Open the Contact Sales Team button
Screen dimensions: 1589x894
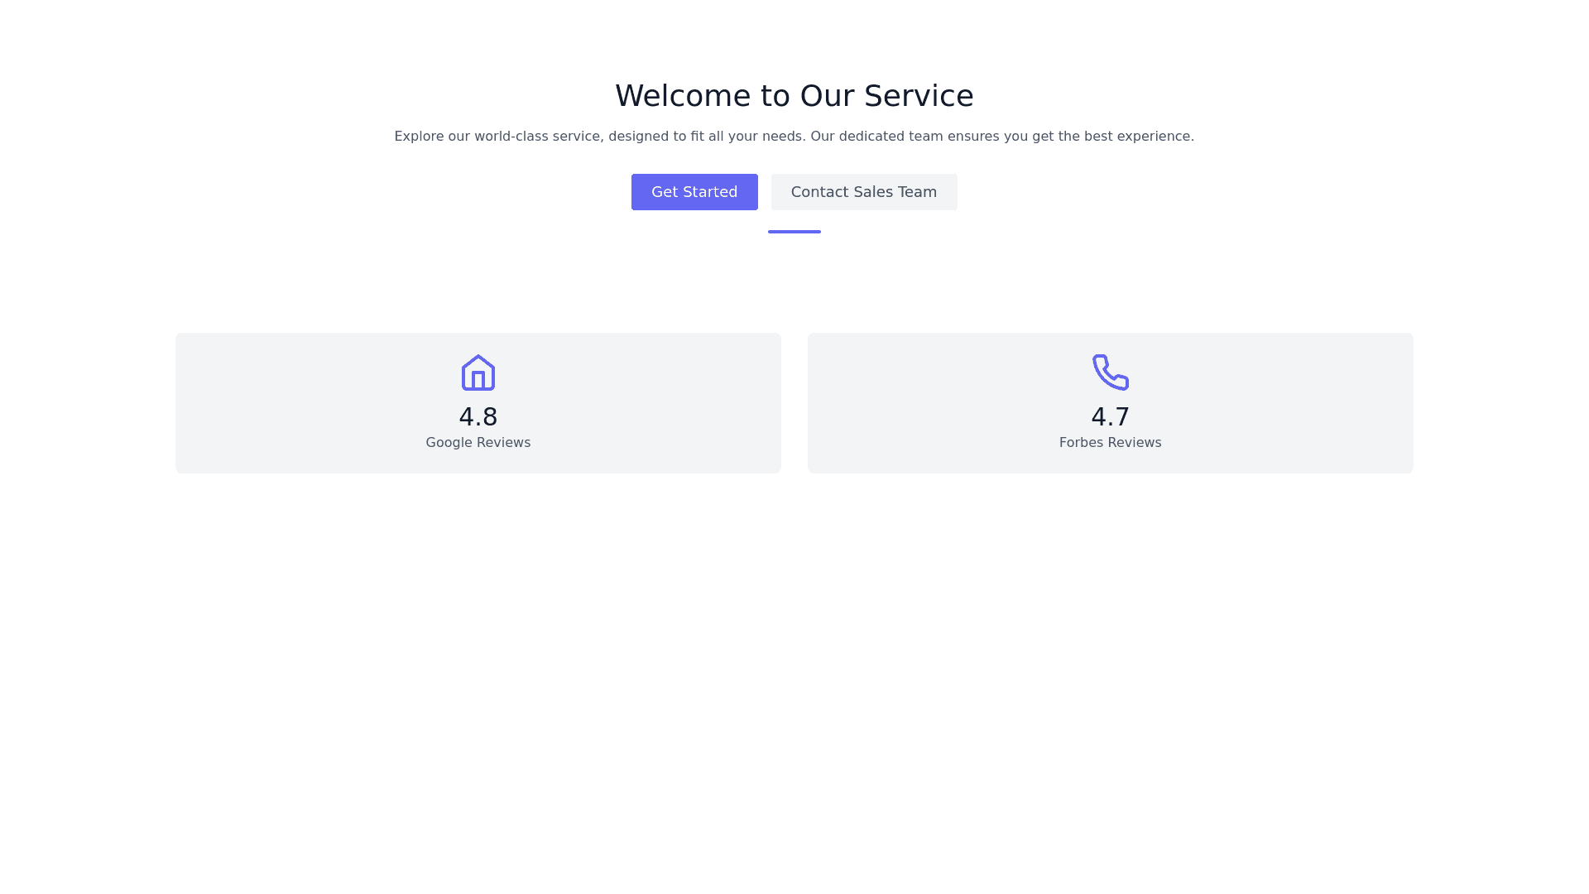[x=864, y=192]
